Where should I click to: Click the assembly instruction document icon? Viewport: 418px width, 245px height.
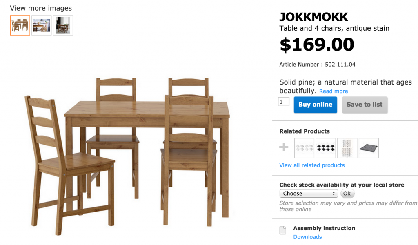point(283,230)
